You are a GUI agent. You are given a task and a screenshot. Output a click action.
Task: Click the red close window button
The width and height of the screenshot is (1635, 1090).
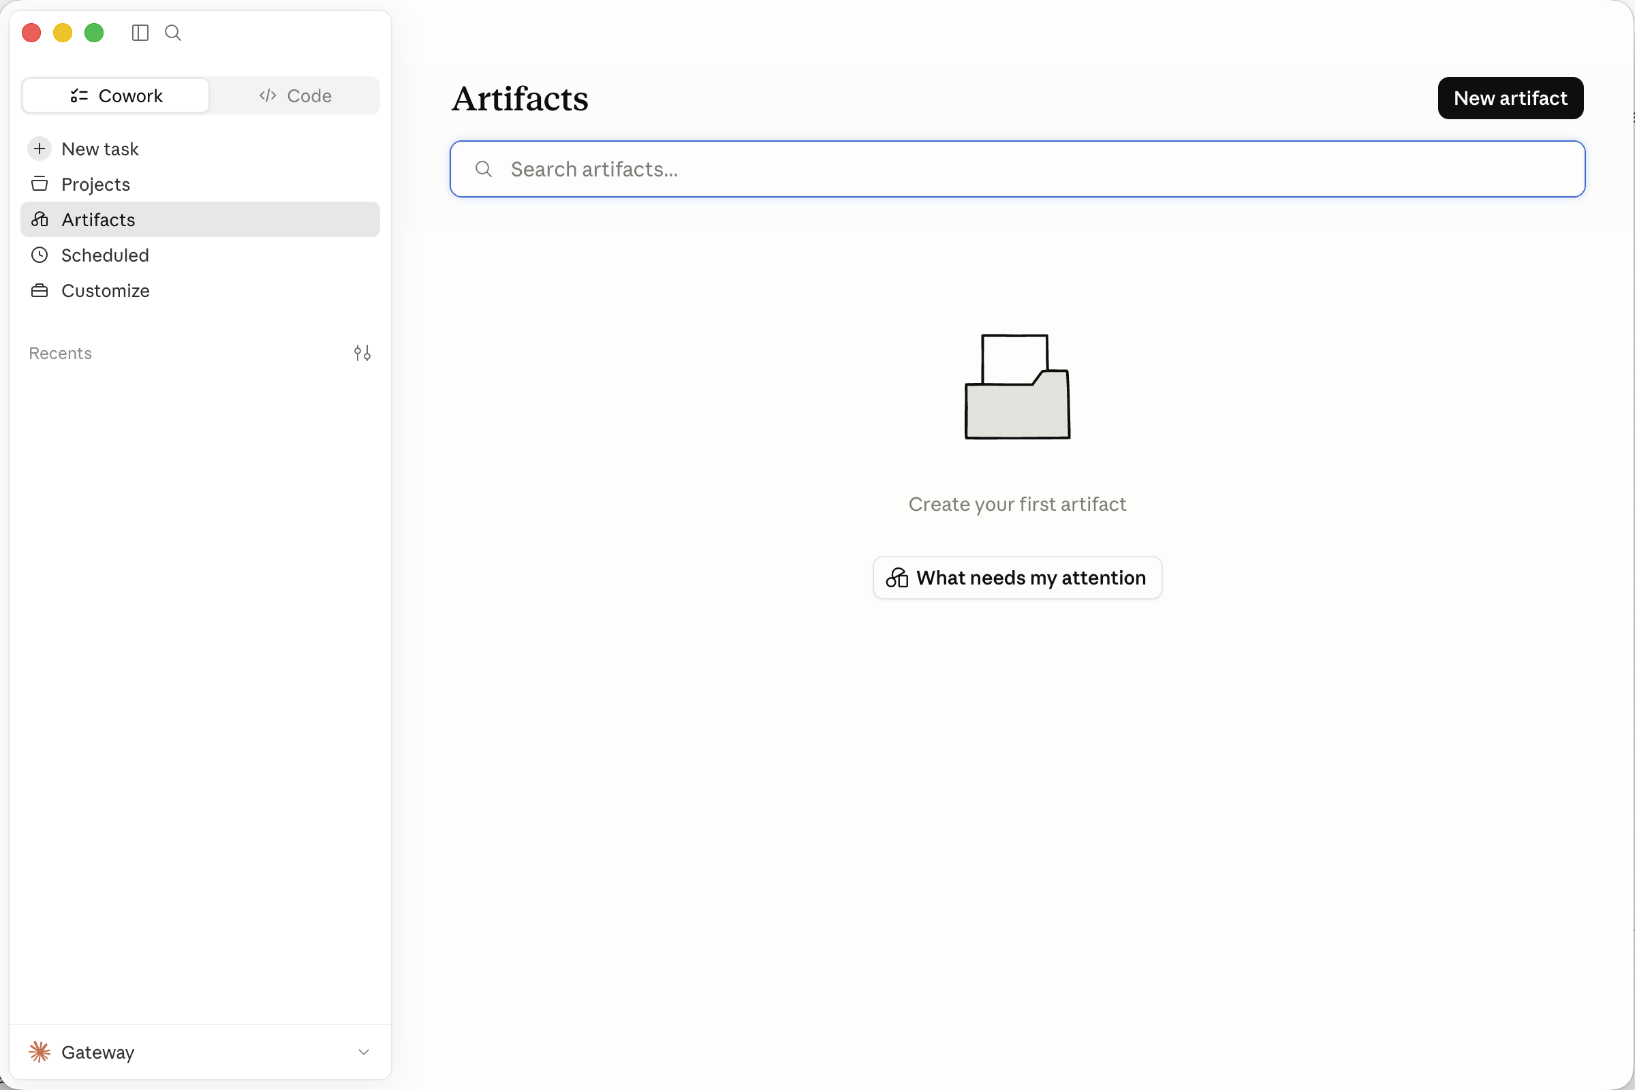tap(31, 33)
